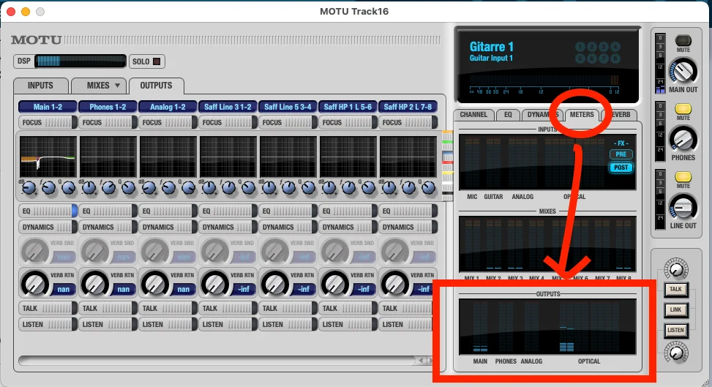Click the DSP usage meter
Image resolution: width=712 pixels, height=387 pixels.
[x=80, y=61]
